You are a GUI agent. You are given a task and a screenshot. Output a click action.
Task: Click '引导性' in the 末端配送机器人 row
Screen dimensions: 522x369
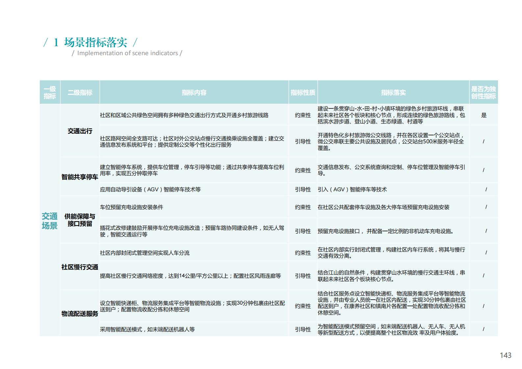coord(303,330)
